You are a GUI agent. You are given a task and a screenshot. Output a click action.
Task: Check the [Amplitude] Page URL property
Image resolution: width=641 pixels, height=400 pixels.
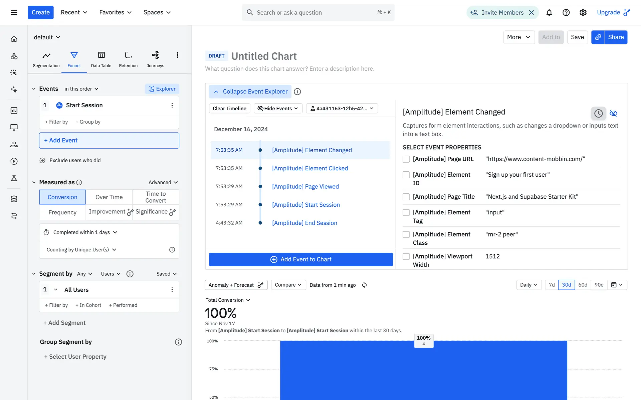click(x=406, y=159)
